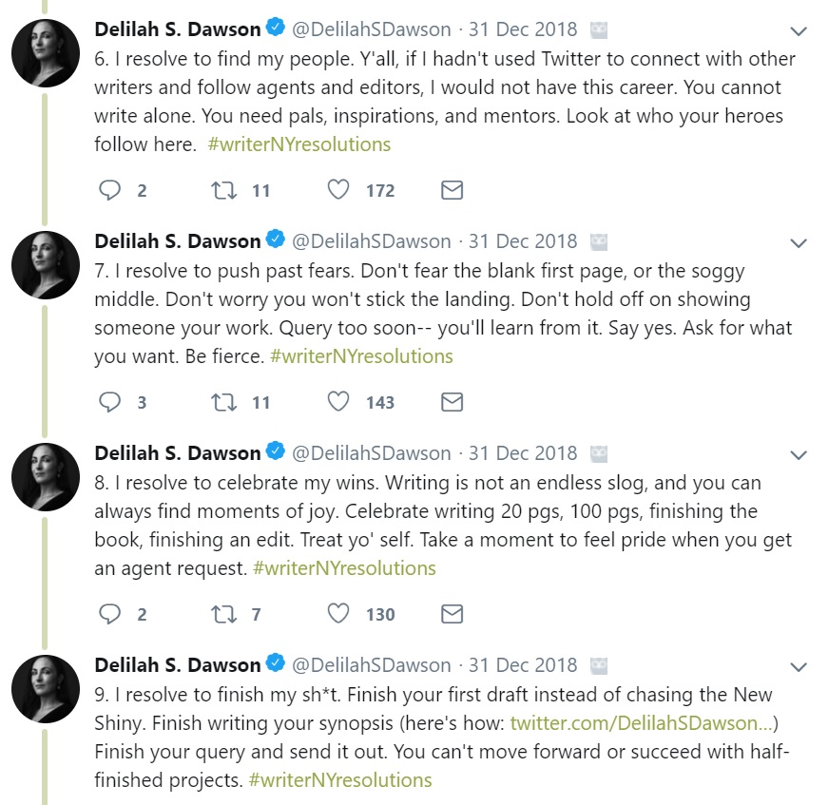The height and width of the screenshot is (805, 828).
Task: Like tweet 7 with 143 likes
Action: click(x=338, y=402)
